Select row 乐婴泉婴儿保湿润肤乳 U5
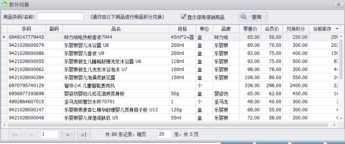The height and width of the screenshot is (144, 345). tap(169, 118)
